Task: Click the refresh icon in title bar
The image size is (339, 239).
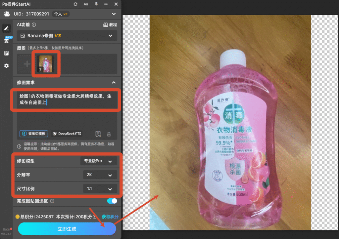Action: point(75,4)
